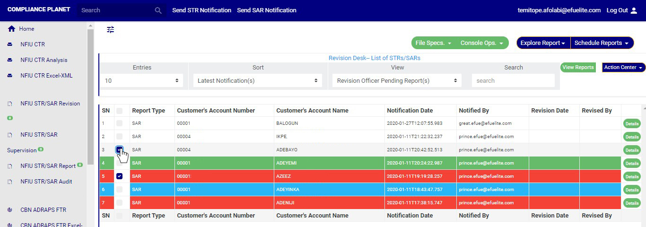
Task: Uncheck the checkbox for row 5 AZEEZ
Action: [120, 176]
